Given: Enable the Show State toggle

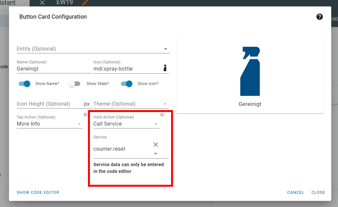Looking at the screenshot, I should point(74,84).
